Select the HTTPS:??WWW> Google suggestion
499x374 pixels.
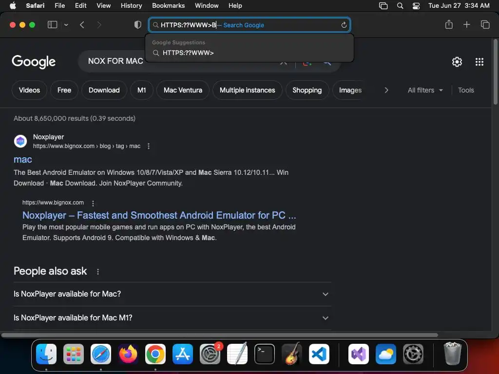coord(249,53)
